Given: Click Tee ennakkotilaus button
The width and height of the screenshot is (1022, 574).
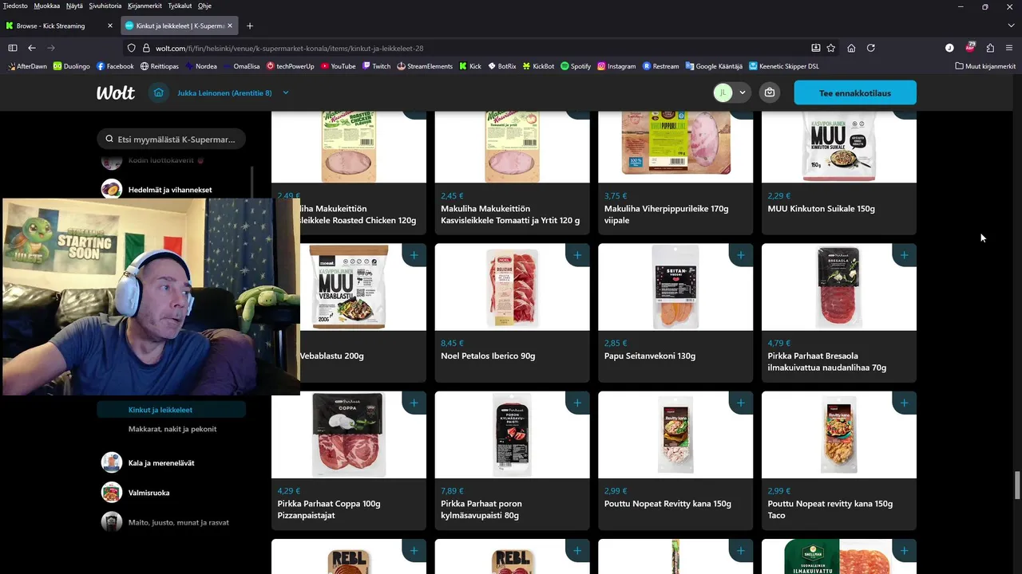Looking at the screenshot, I should pyautogui.click(x=855, y=92).
